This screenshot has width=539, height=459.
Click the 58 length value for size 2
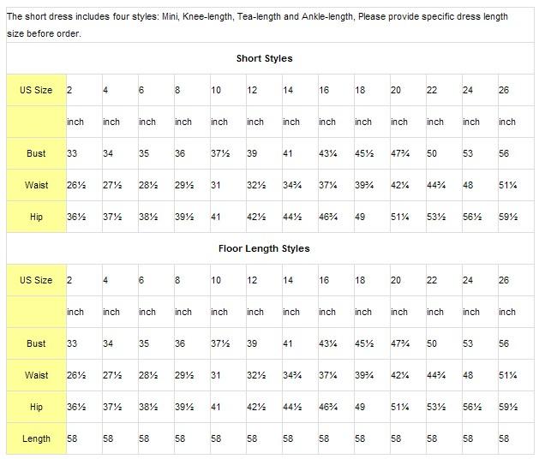click(72, 438)
